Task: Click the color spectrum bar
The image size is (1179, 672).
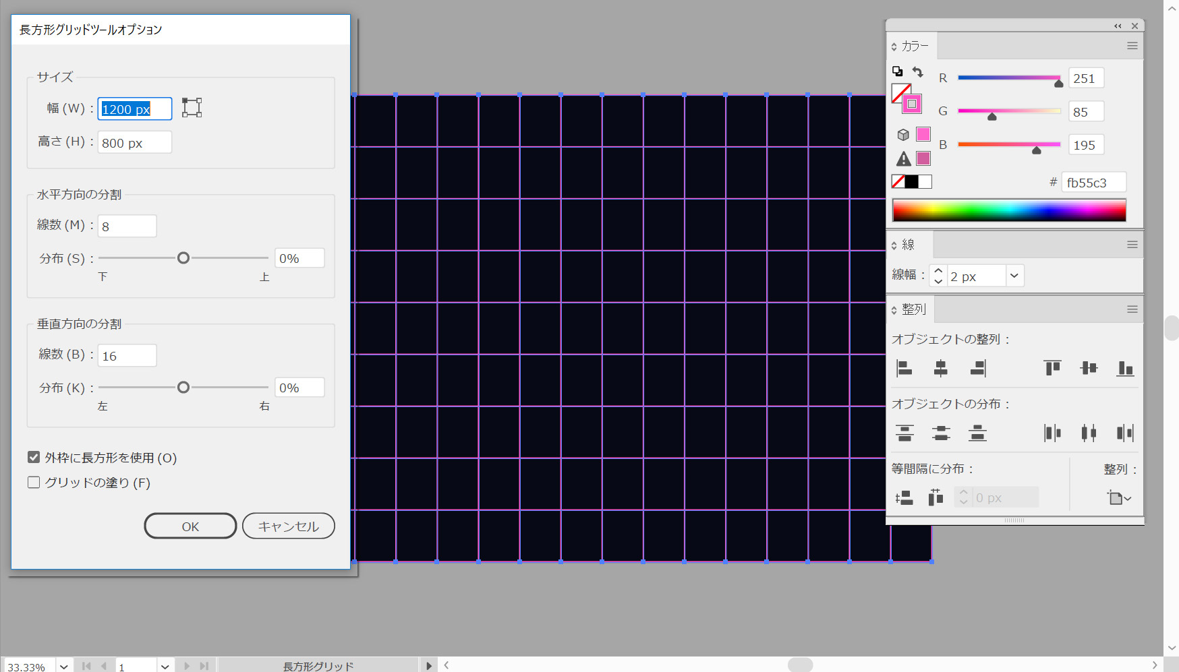Action: [x=1008, y=210]
